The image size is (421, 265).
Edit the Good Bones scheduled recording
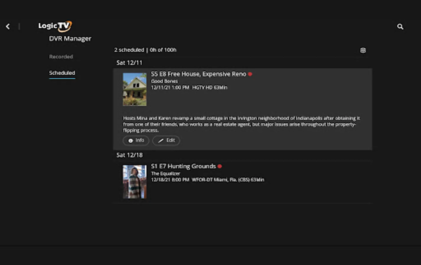166,140
